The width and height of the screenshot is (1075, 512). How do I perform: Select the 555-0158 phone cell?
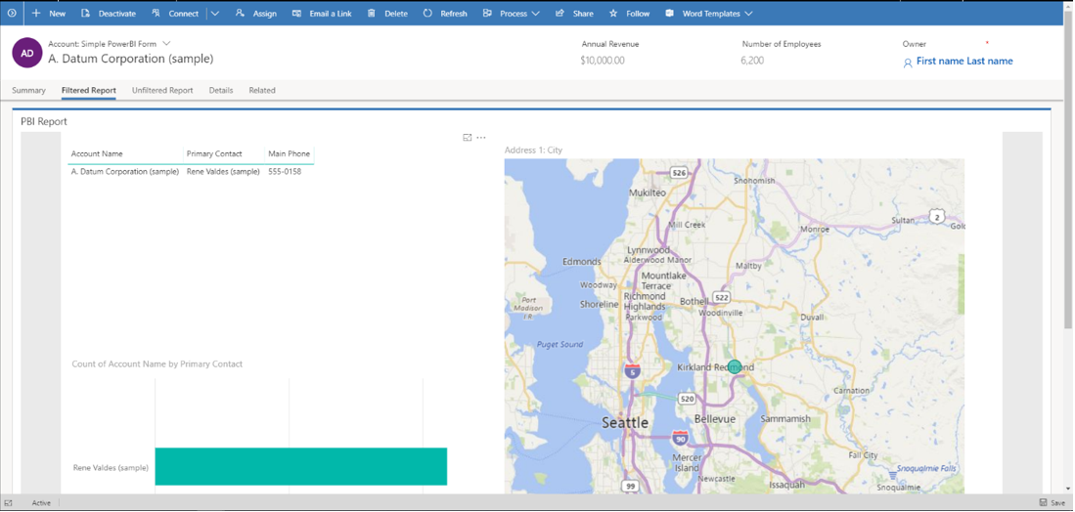pyautogui.click(x=285, y=172)
